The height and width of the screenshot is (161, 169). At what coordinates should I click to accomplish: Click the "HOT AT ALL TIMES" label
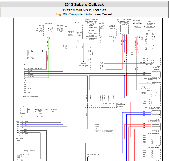(x=77, y=23)
